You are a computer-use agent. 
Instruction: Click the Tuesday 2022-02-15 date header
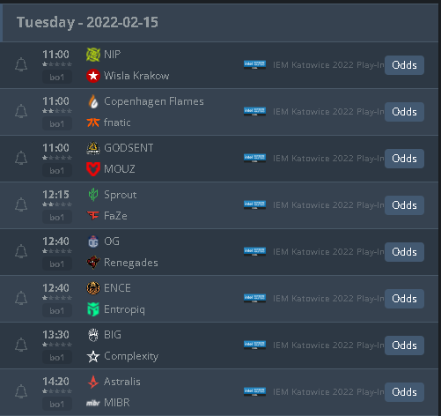point(87,22)
